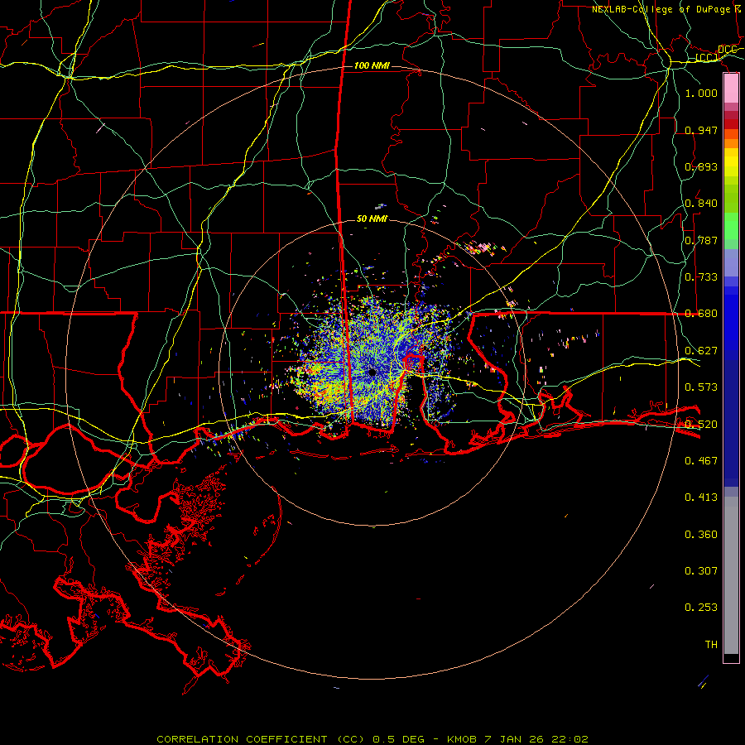Viewport: 745px width, 745px height.
Task: Click the black radar site dot at center
Action: pyautogui.click(x=372, y=372)
